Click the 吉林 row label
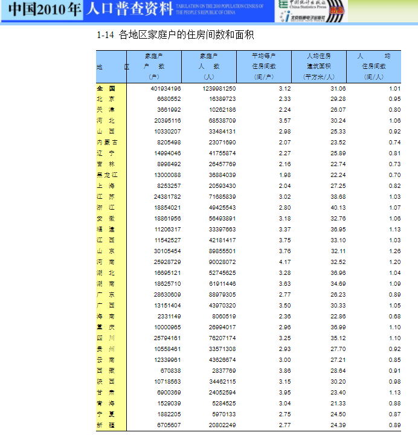418x435 pixels. (106, 164)
